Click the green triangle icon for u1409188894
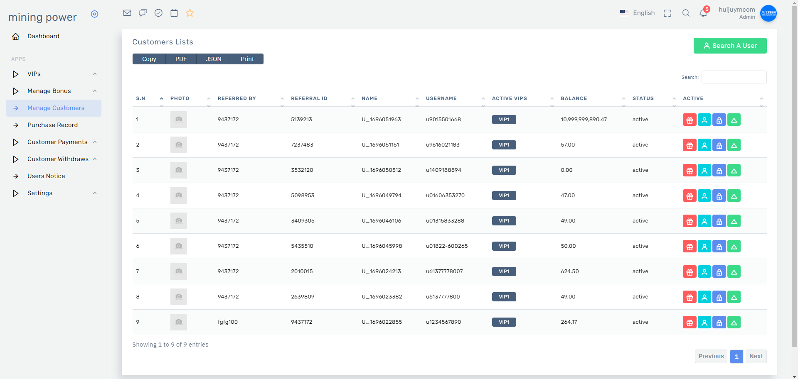The width and height of the screenshot is (798, 379). (x=734, y=171)
